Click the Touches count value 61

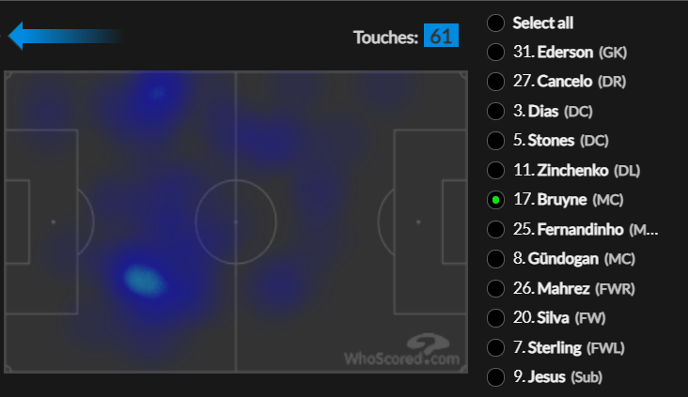pos(441,37)
